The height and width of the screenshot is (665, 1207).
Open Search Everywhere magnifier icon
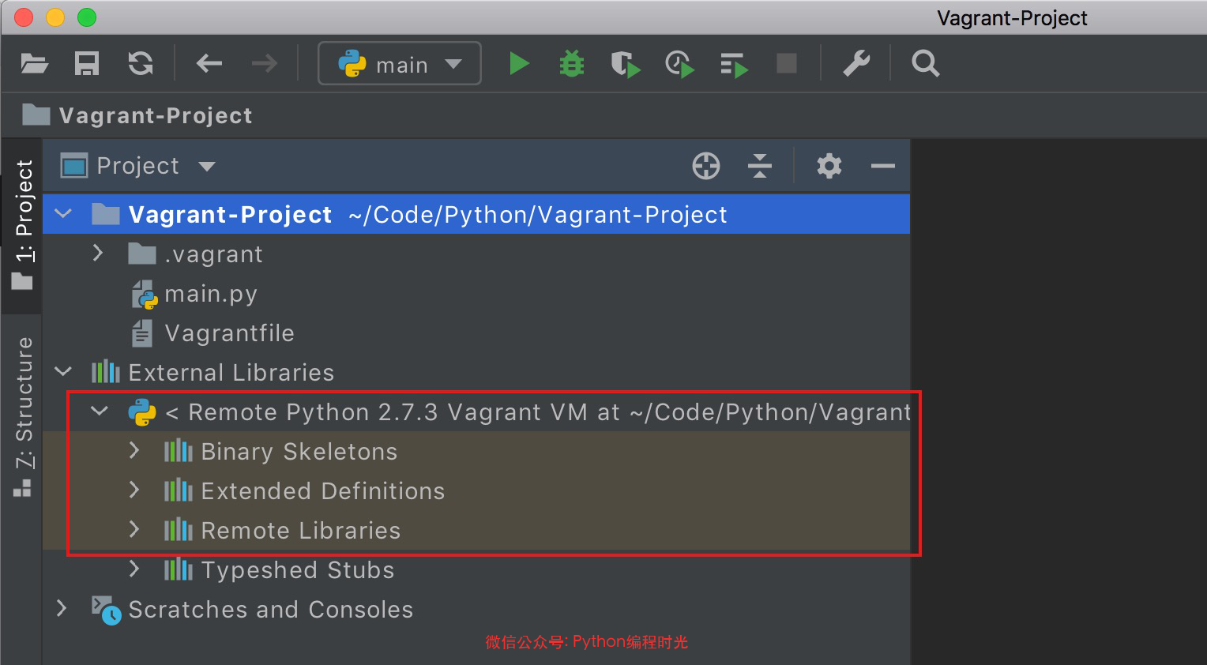pyautogui.click(x=925, y=63)
